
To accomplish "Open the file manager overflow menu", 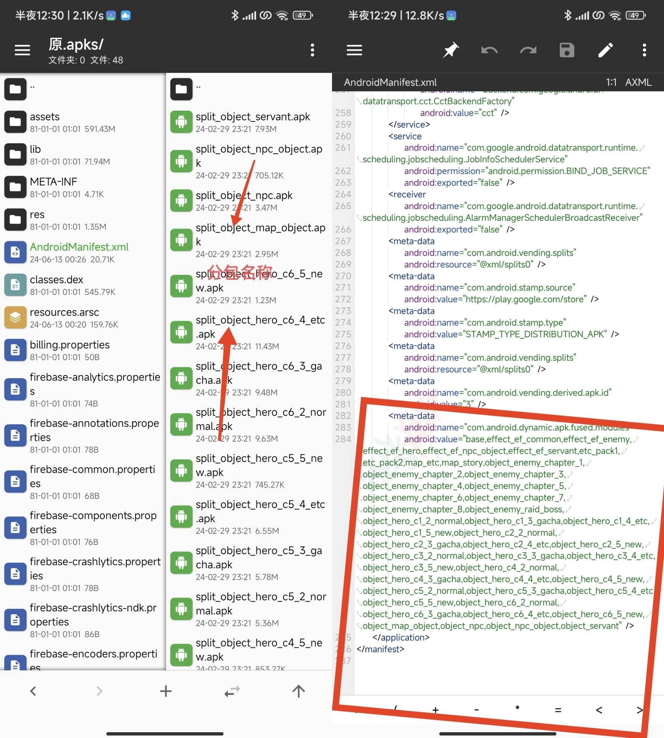I will click(312, 50).
